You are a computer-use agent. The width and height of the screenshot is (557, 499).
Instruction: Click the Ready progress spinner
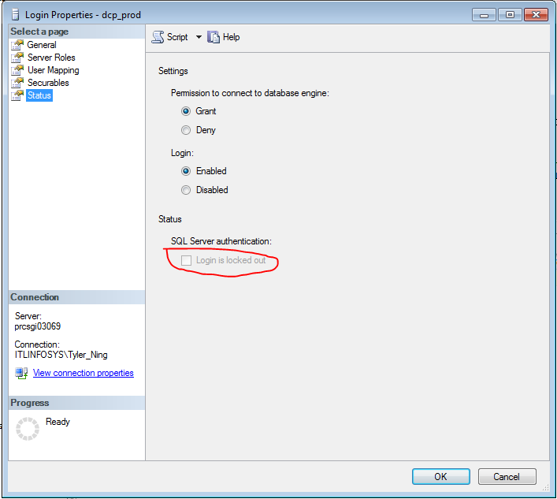28,429
